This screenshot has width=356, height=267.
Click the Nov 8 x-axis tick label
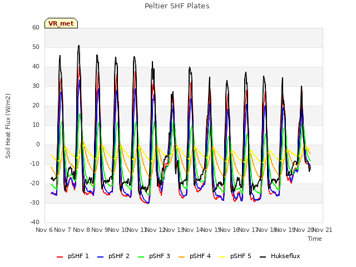pyautogui.click(x=81, y=230)
